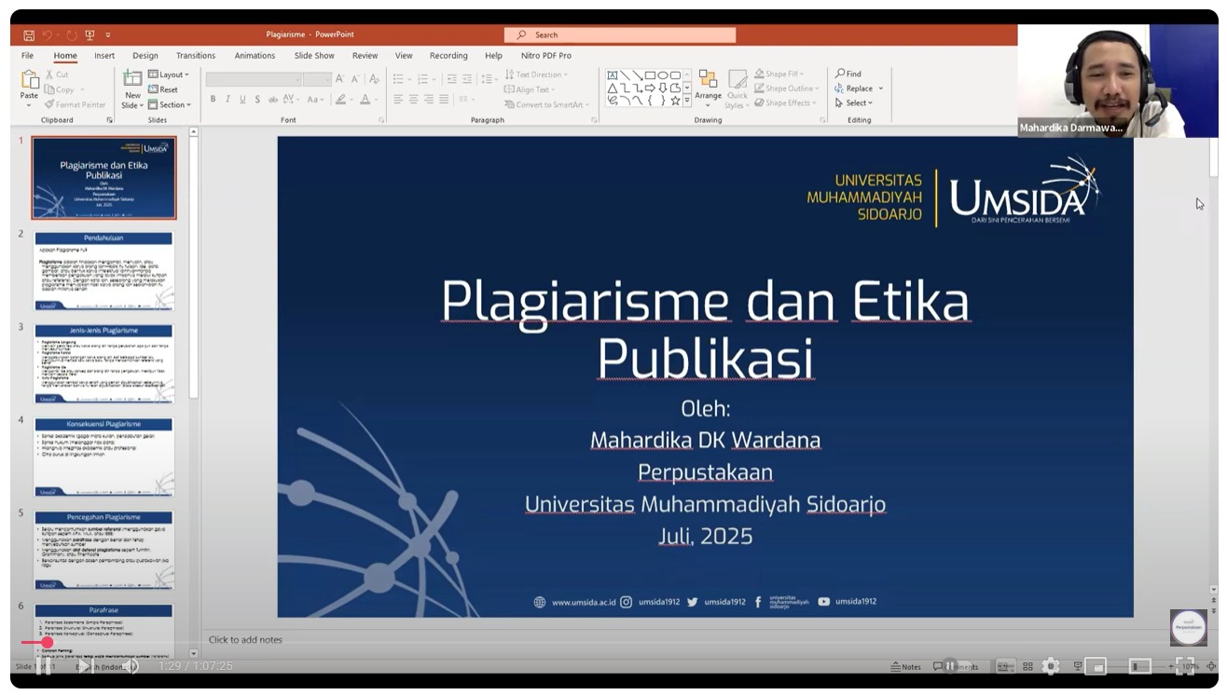Image resolution: width=1227 pixels, height=695 pixels.
Task: Switch to the Insert ribbon tab
Action: tap(104, 56)
